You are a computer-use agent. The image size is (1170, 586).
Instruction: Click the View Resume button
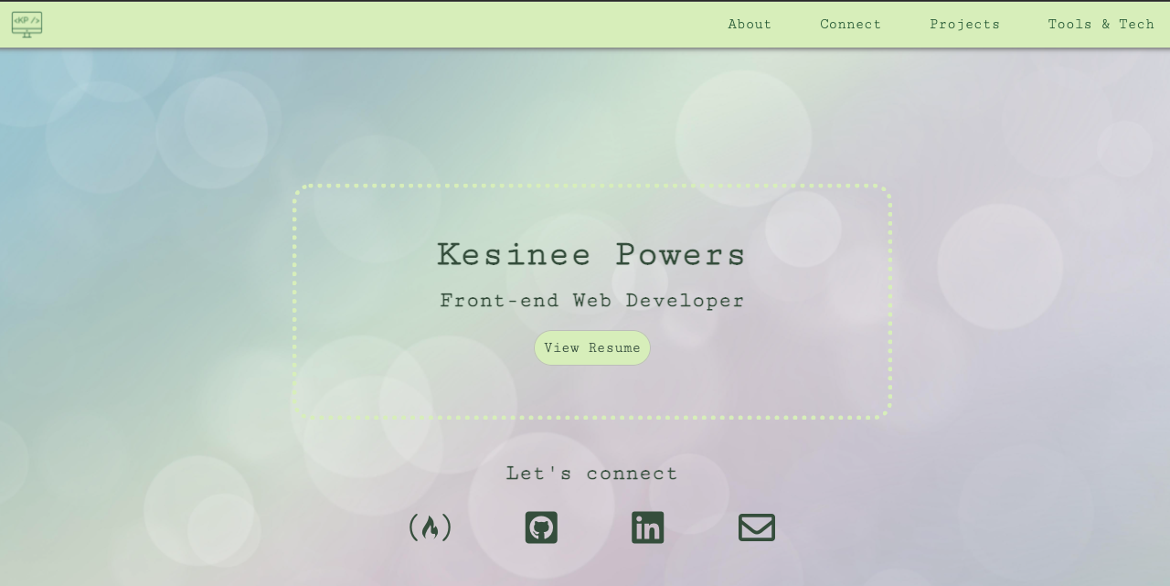pos(591,347)
